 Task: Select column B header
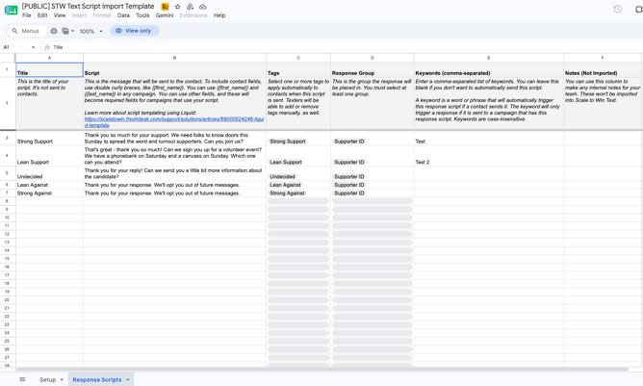pos(174,58)
